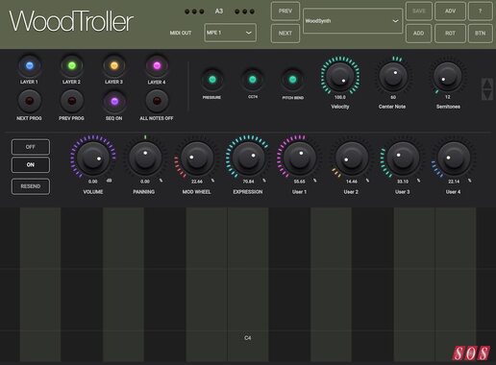Click the PREV preset button
Image resolution: width=496 pixels, height=365 pixels.
(x=285, y=12)
